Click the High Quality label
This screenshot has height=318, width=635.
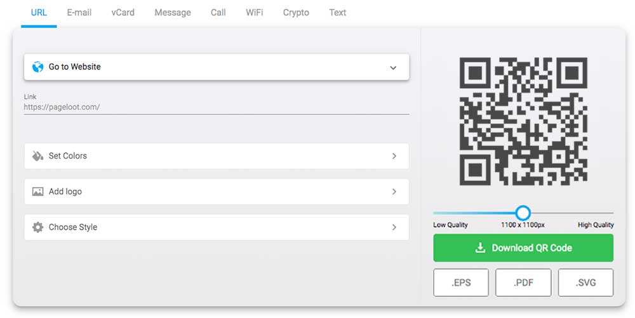(x=596, y=225)
